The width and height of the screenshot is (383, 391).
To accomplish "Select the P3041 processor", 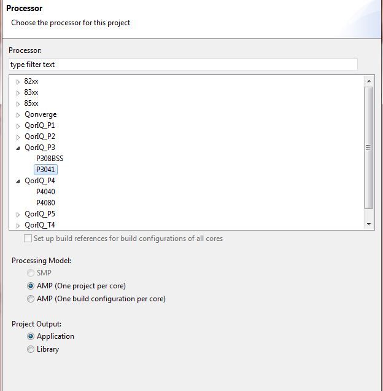I will pos(45,170).
